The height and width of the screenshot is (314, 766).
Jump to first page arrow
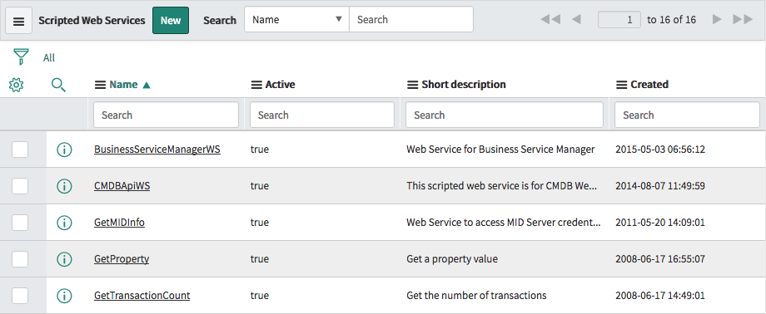pos(550,20)
